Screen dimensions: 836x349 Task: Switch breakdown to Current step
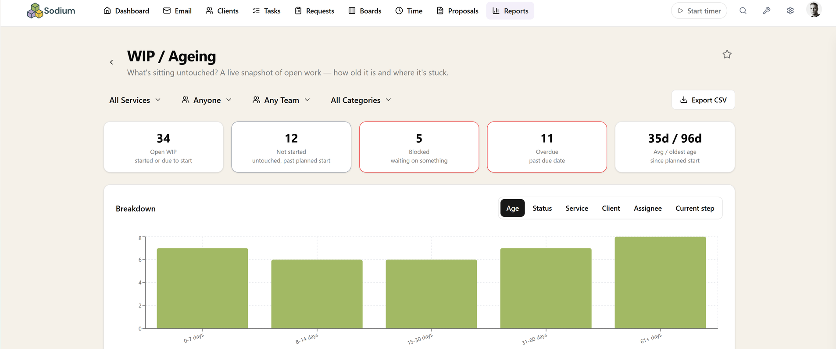695,208
